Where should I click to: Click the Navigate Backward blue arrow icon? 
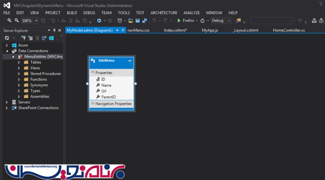tap(99, 20)
